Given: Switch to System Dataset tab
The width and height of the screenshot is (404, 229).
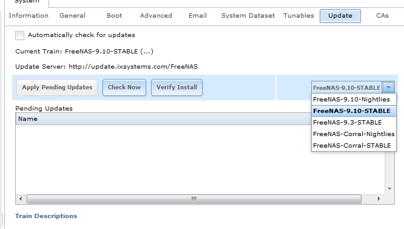Looking at the screenshot, I should pyautogui.click(x=248, y=16).
